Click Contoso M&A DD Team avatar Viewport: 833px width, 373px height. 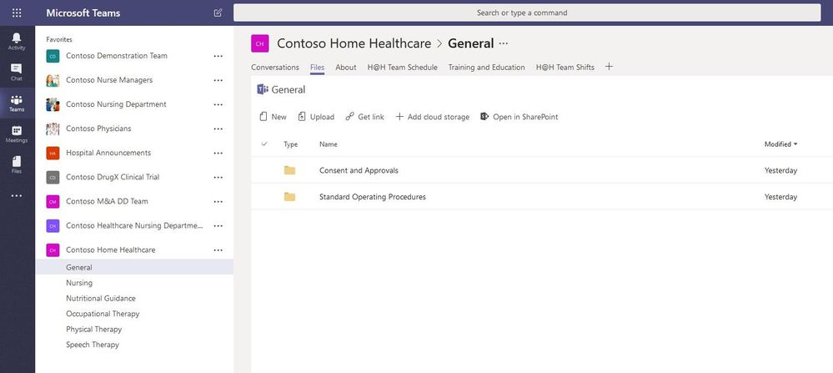tap(53, 201)
